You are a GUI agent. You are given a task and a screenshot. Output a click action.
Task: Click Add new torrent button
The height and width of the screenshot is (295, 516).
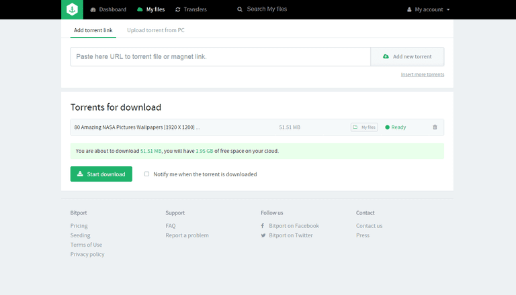click(x=407, y=56)
